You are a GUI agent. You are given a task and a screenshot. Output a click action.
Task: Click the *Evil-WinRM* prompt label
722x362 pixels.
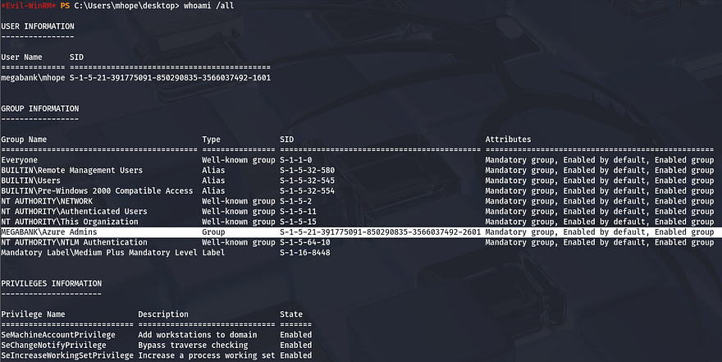[x=28, y=6]
